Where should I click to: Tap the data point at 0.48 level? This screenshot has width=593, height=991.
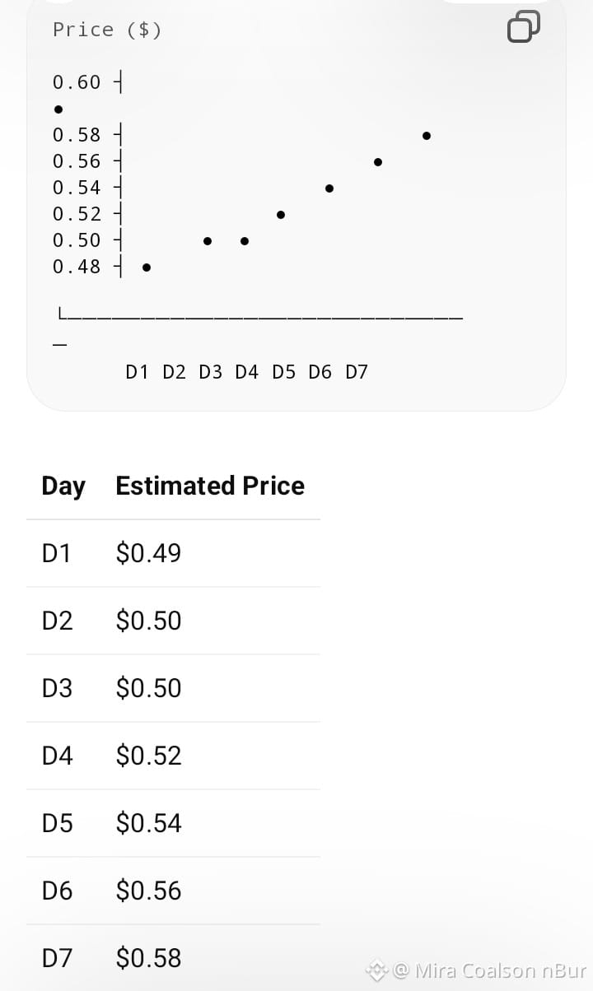tap(147, 268)
